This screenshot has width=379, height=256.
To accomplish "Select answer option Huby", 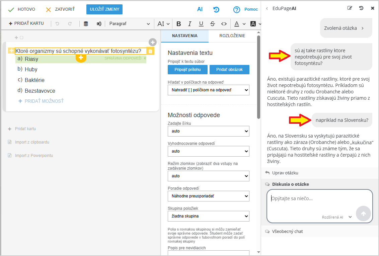I will pos(31,70).
